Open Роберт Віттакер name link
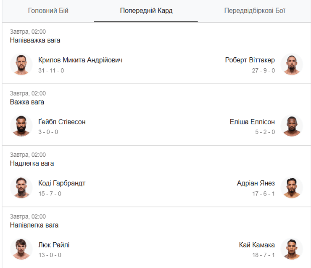The height and width of the screenshot is (268, 311). tap(250, 60)
